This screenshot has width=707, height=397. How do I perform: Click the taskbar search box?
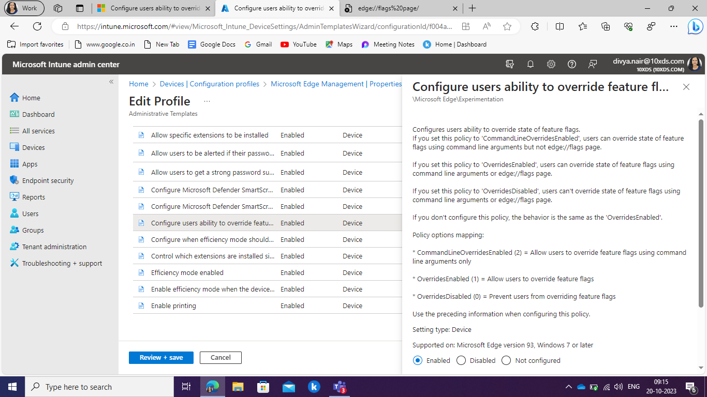99,387
